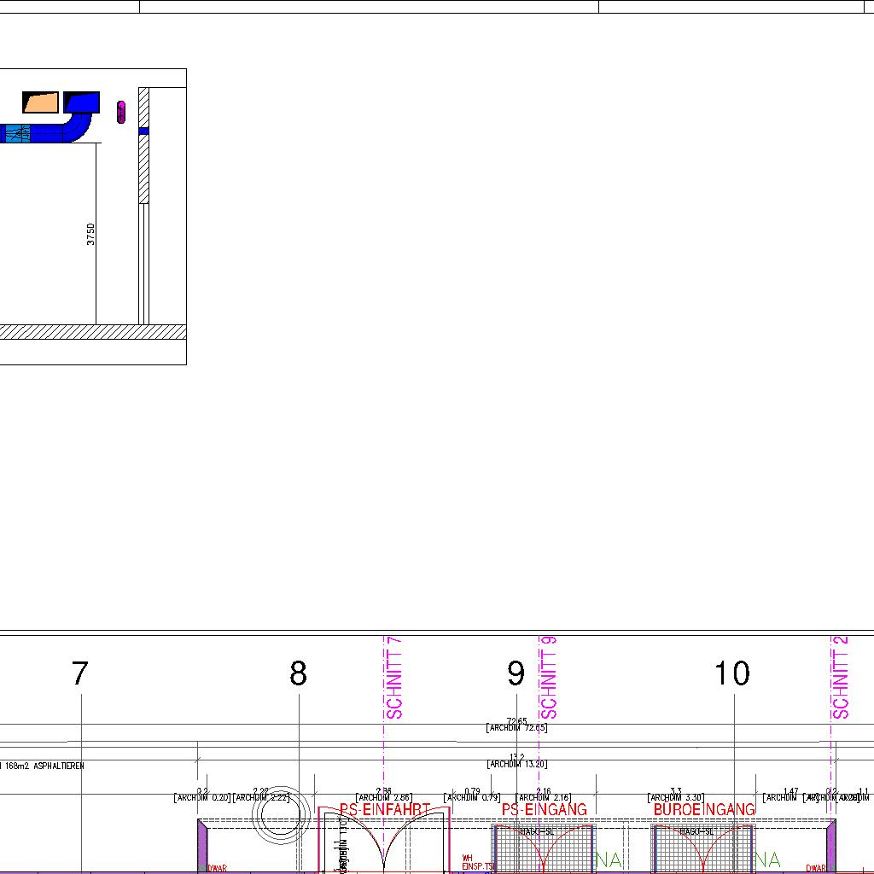Click the SCHNITT 2 section line label
This screenshot has height=874, width=874.
[x=841, y=679]
